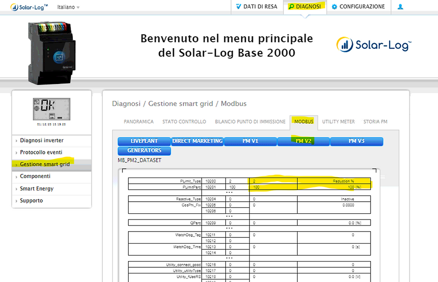Select the MODBUS tab
Screen dimensions: 438x282
303,122
